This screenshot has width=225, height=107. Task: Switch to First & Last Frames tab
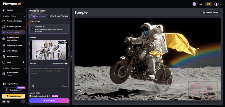coord(59,16)
